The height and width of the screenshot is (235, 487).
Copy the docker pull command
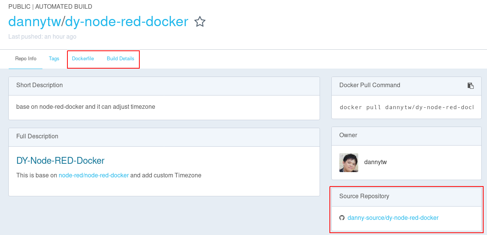click(470, 86)
